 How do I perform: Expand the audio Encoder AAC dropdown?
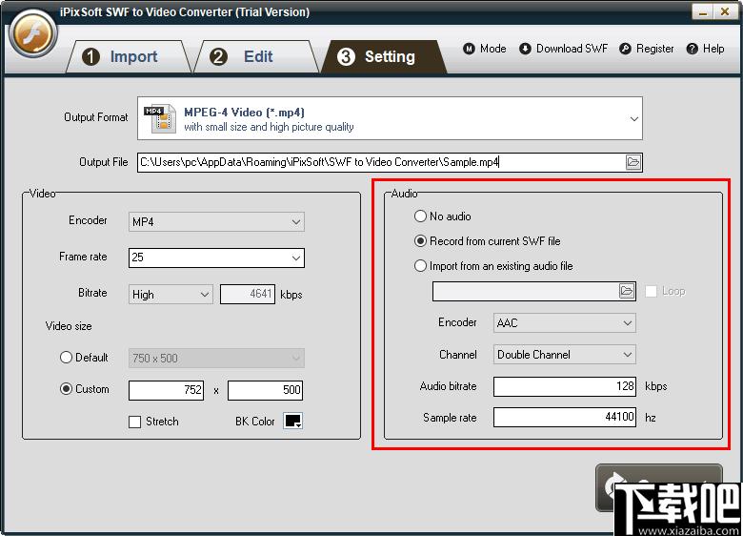564,323
